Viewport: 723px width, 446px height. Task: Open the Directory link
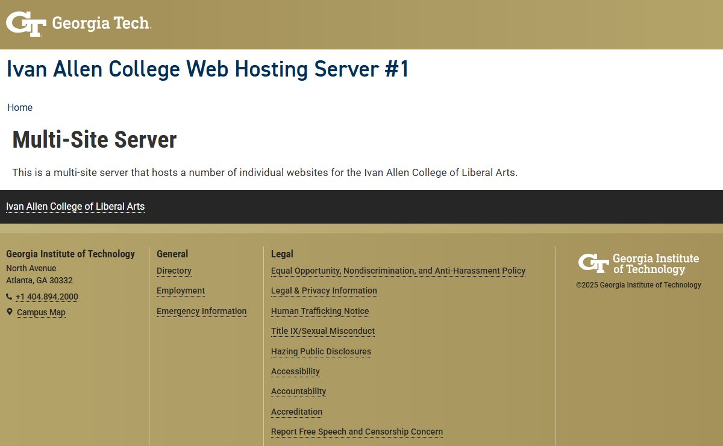(x=174, y=271)
